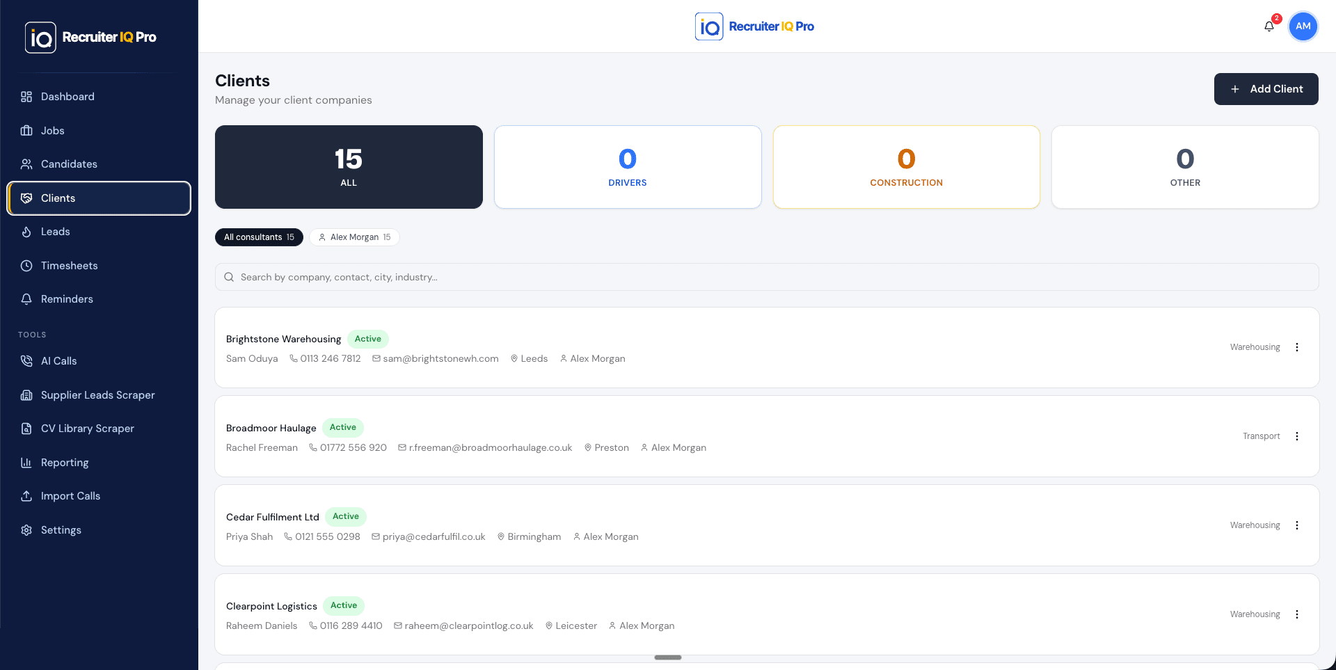Open Reporting from the sidebar
The width and height of the screenshot is (1336, 670).
pyautogui.click(x=99, y=463)
